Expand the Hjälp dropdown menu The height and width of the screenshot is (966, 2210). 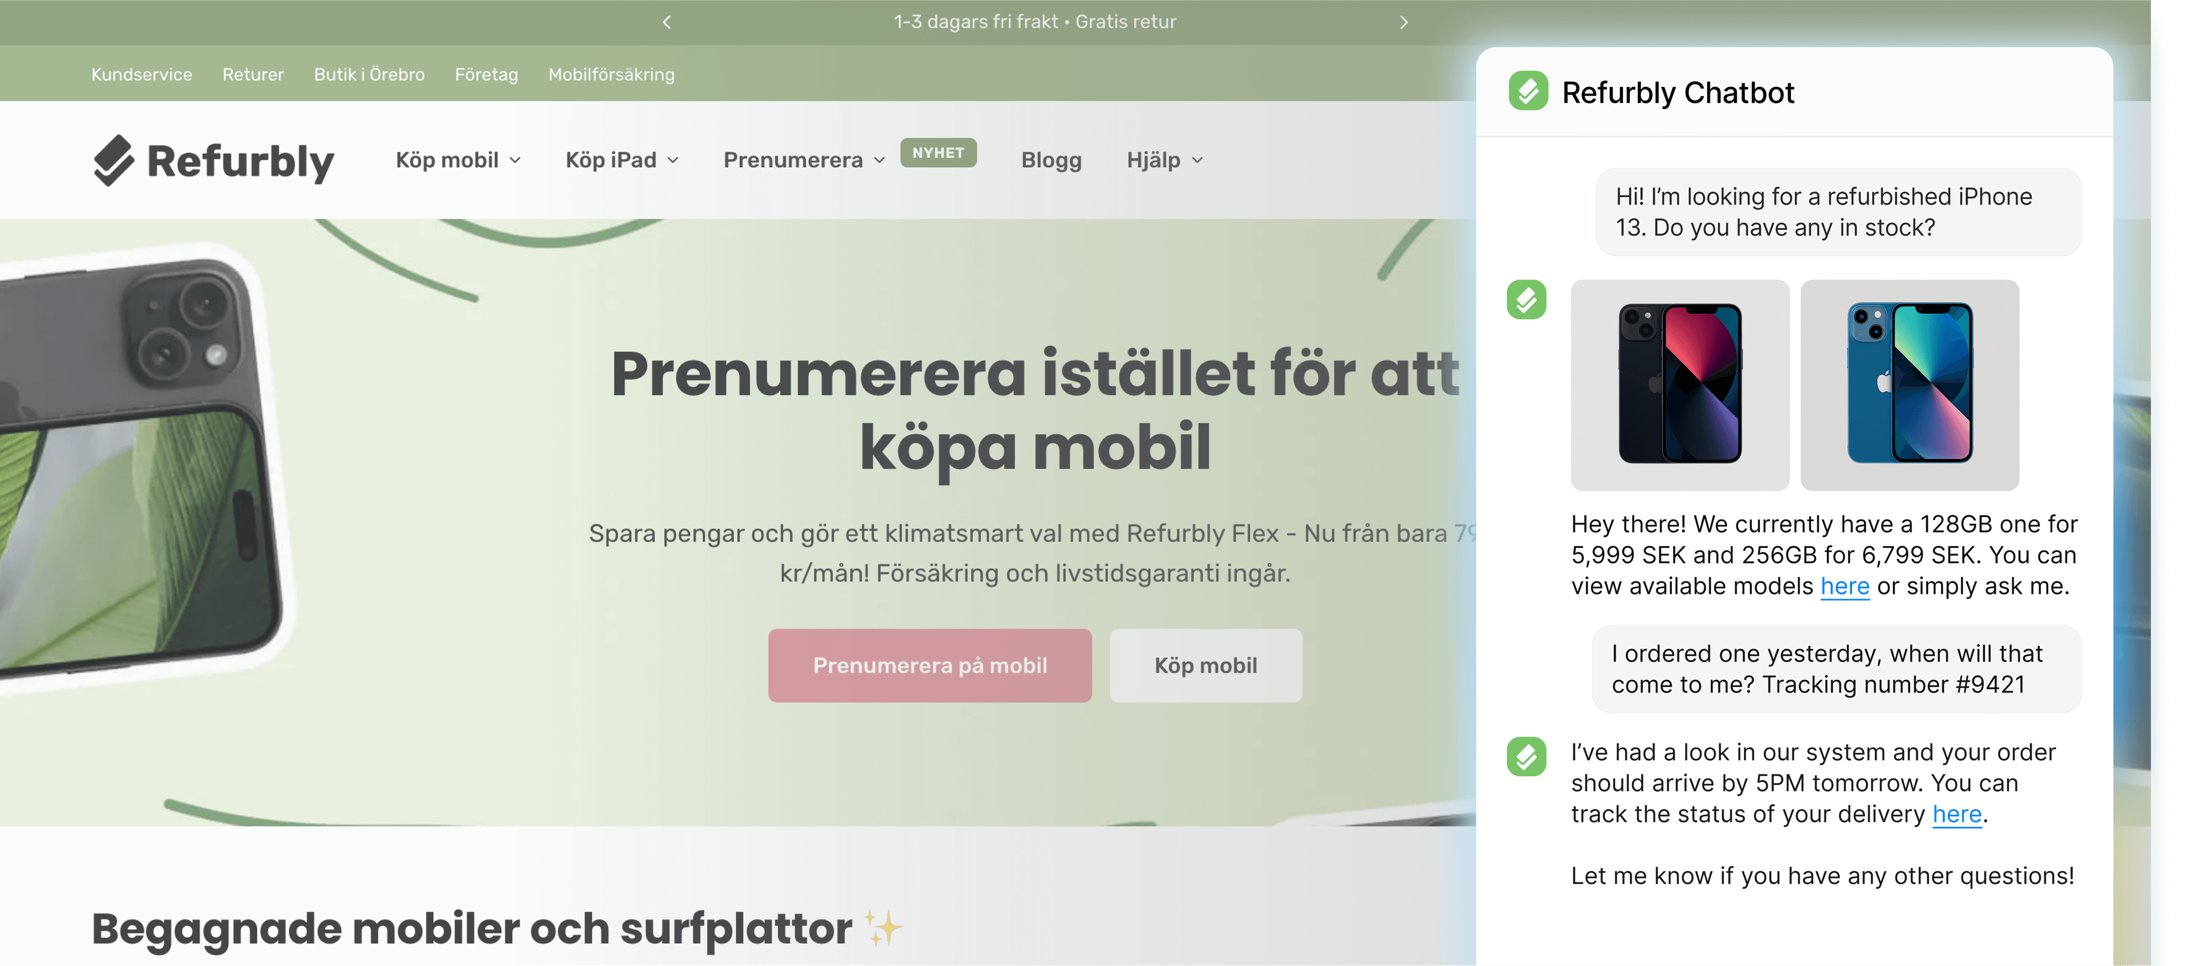[x=1164, y=160]
